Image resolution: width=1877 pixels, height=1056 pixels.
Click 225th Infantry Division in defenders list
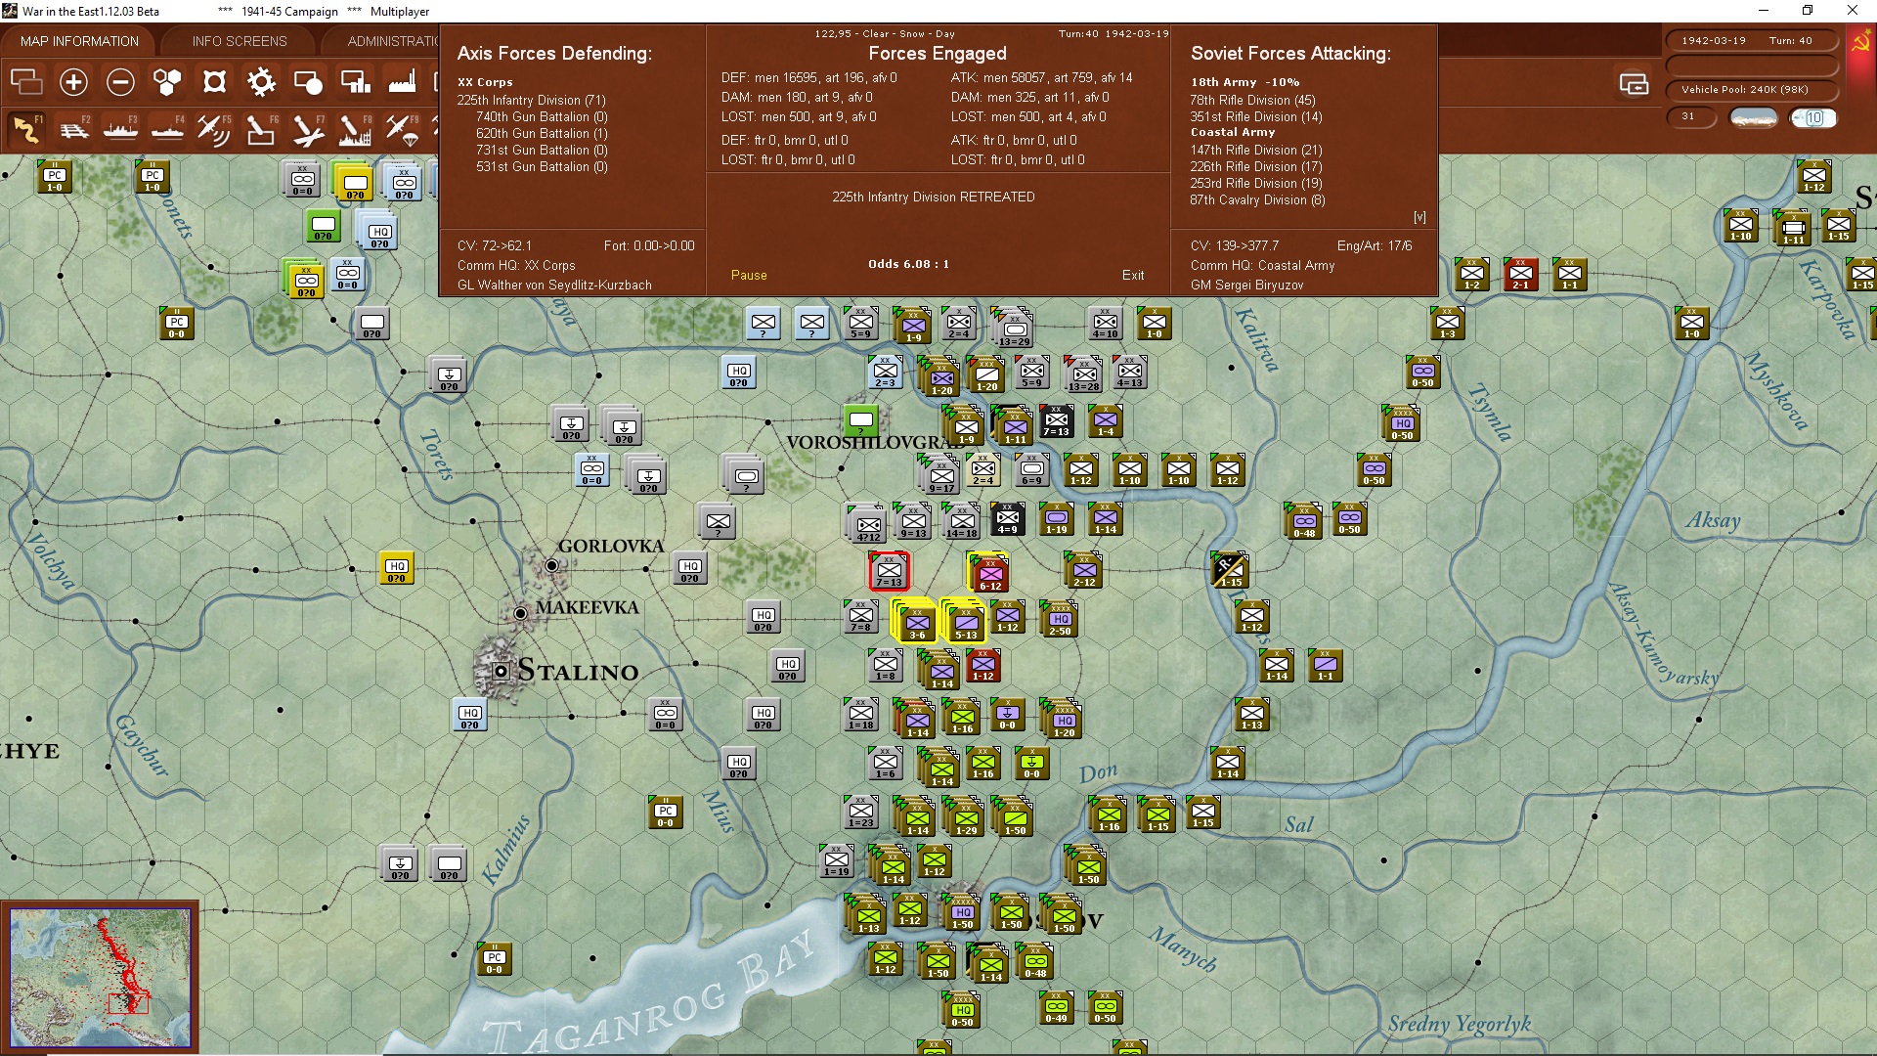click(531, 100)
